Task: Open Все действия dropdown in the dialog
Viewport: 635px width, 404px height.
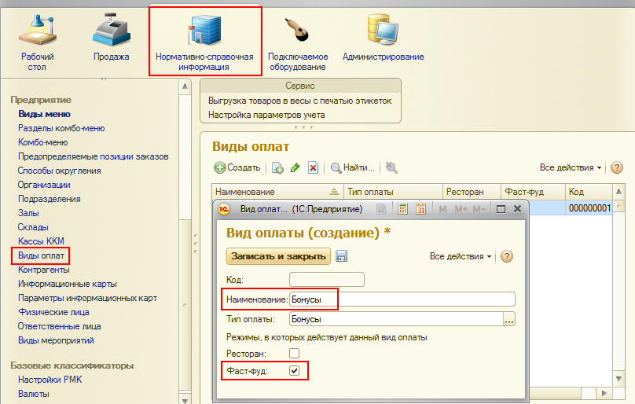Action: point(463,256)
